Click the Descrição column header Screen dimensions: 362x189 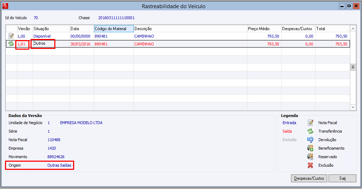[x=191, y=29]
